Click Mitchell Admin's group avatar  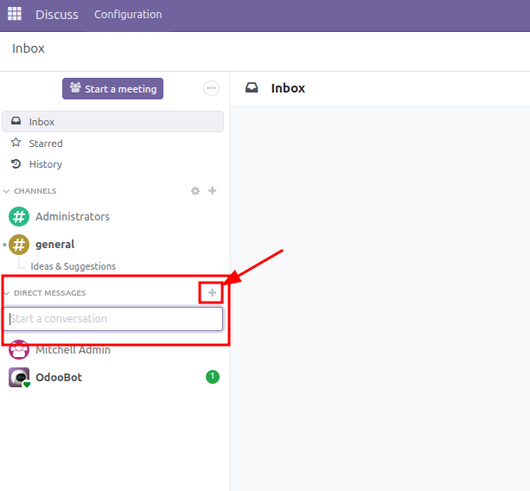[19, 349]
